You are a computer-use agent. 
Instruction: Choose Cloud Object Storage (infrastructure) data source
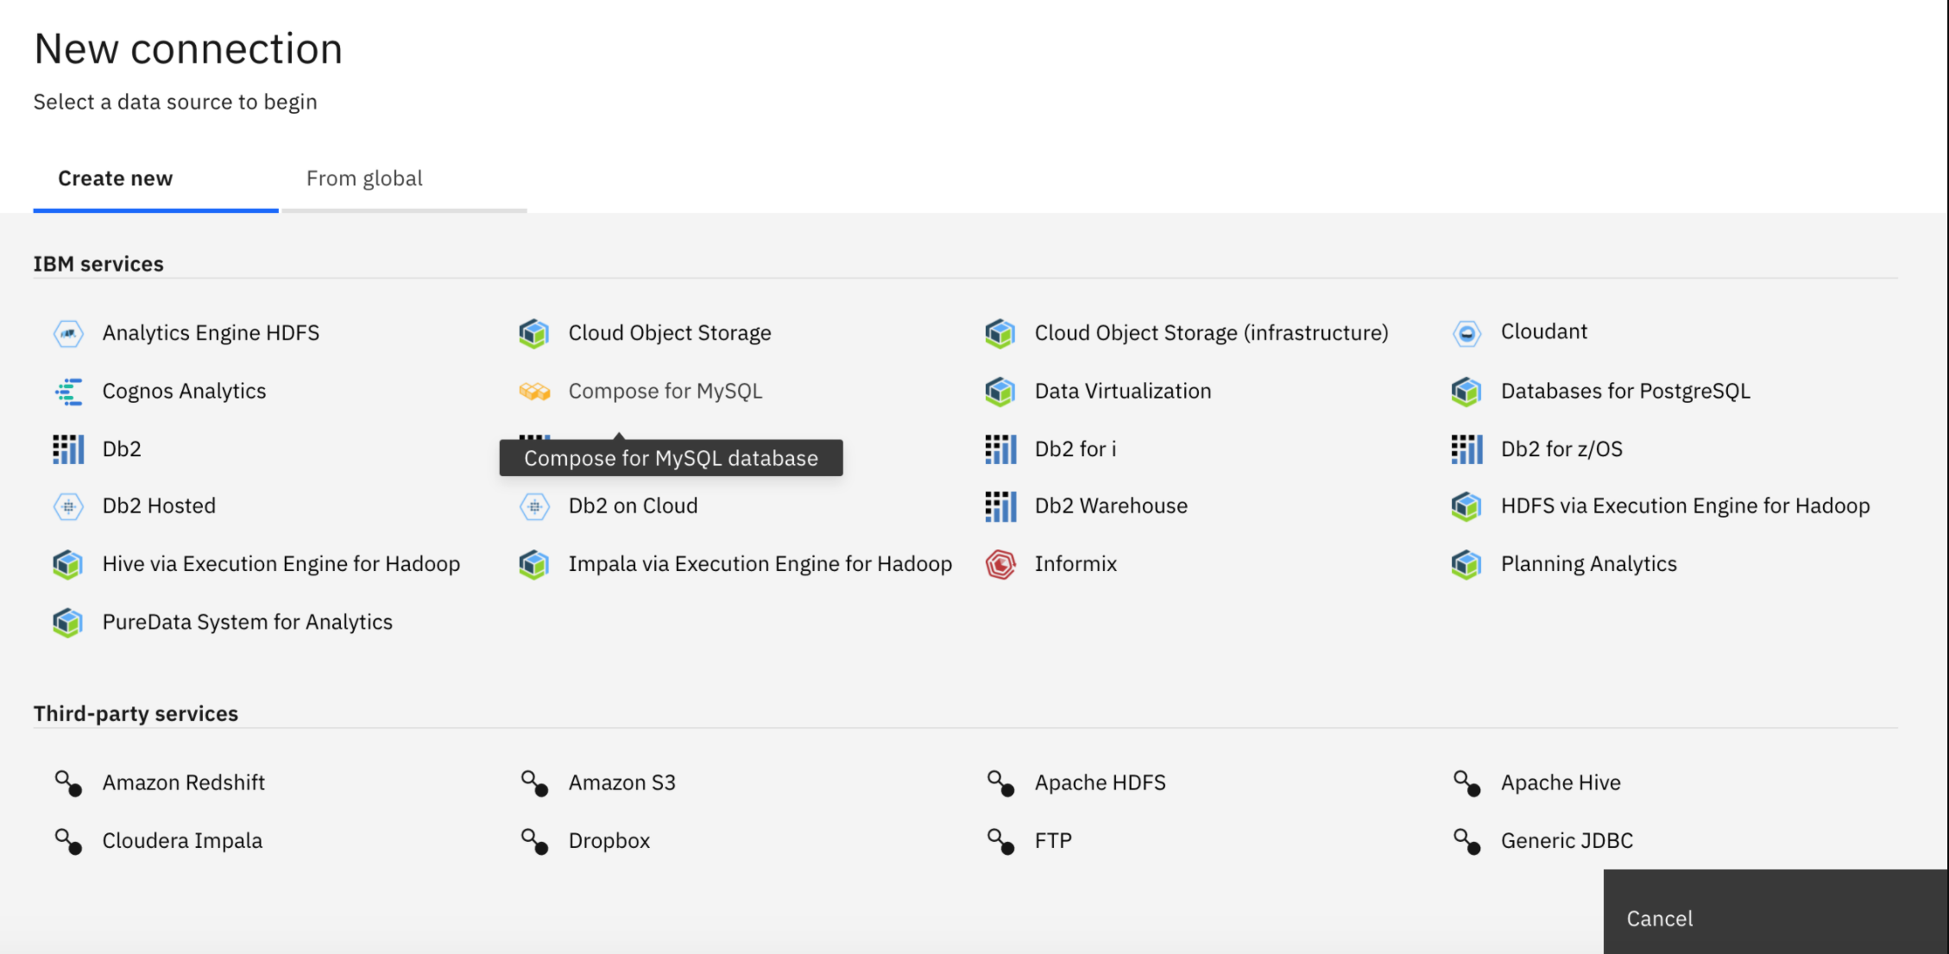1210,333
